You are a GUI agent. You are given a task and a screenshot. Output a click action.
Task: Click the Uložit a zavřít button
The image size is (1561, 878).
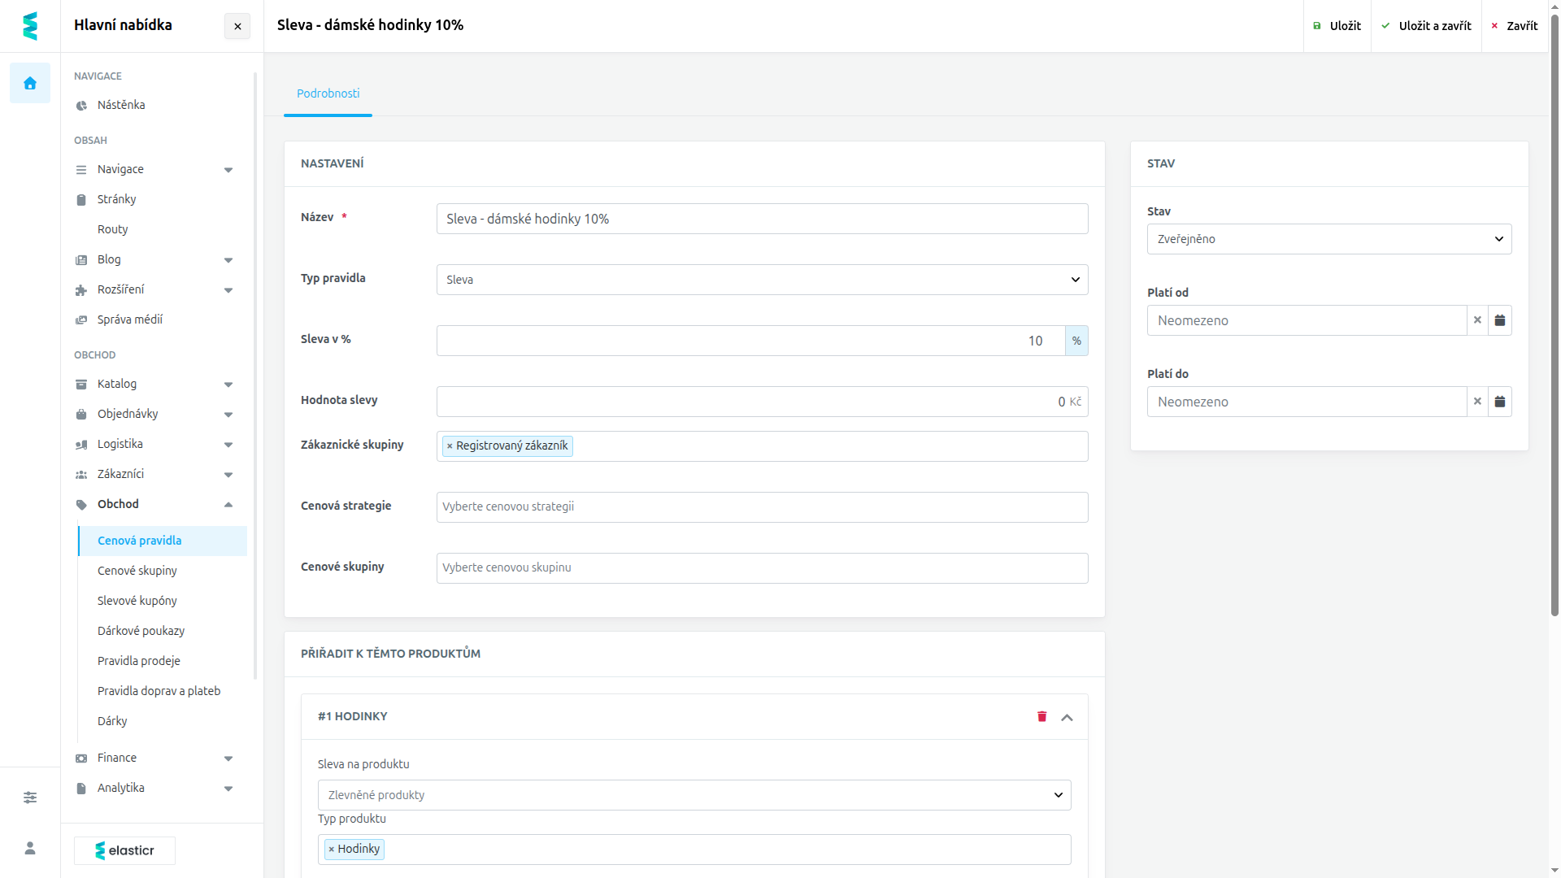click(x=1426, y=26)
